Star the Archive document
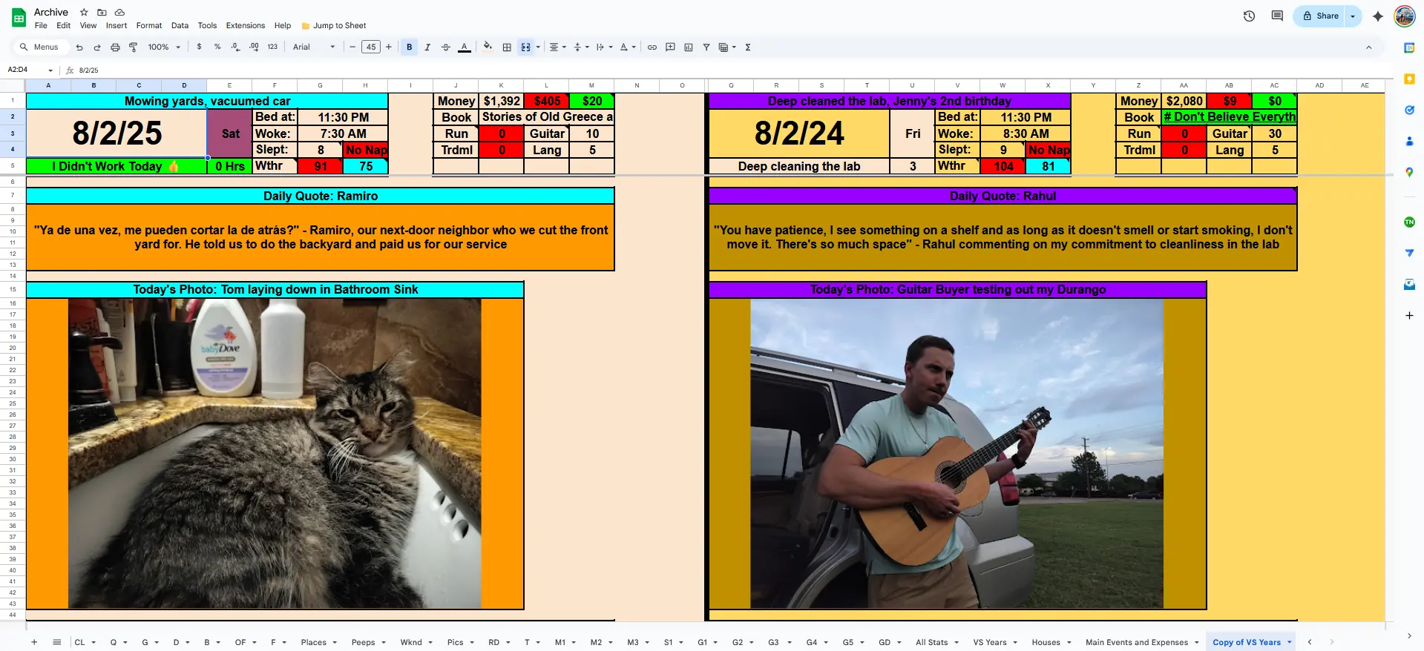Viewport: 1424px width, 651px height. (x=84, y=12)
